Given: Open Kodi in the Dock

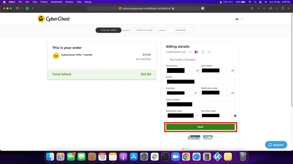Looking at the screenshot, I should 218,157.
